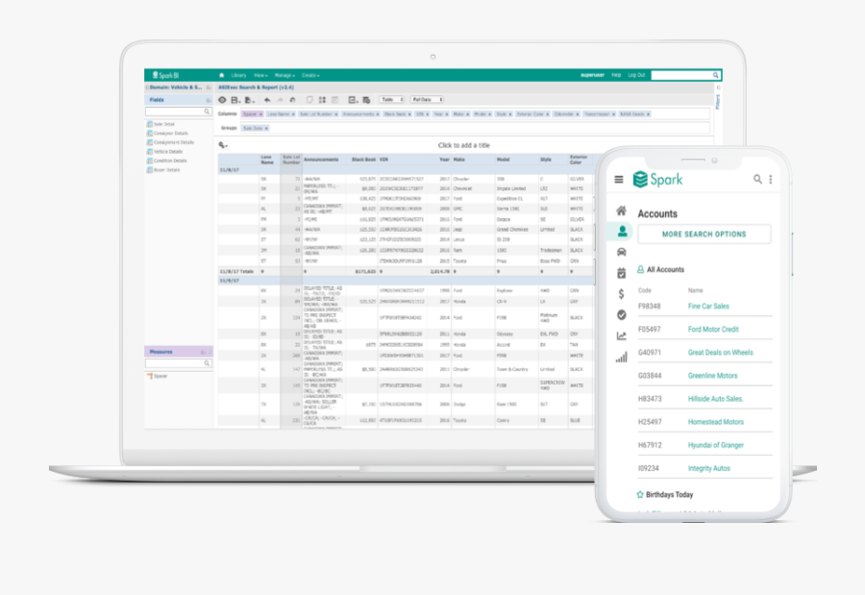Open the Create menu in Spark BI
Screen dimensions: 865x595
310,75
